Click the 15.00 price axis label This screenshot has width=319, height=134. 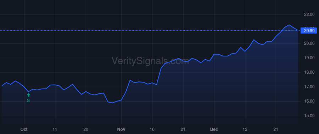click(309, 116)
